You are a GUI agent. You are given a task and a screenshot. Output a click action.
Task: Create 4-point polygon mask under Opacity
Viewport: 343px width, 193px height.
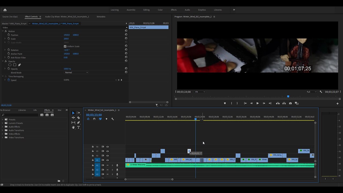(x=15, y=65)
